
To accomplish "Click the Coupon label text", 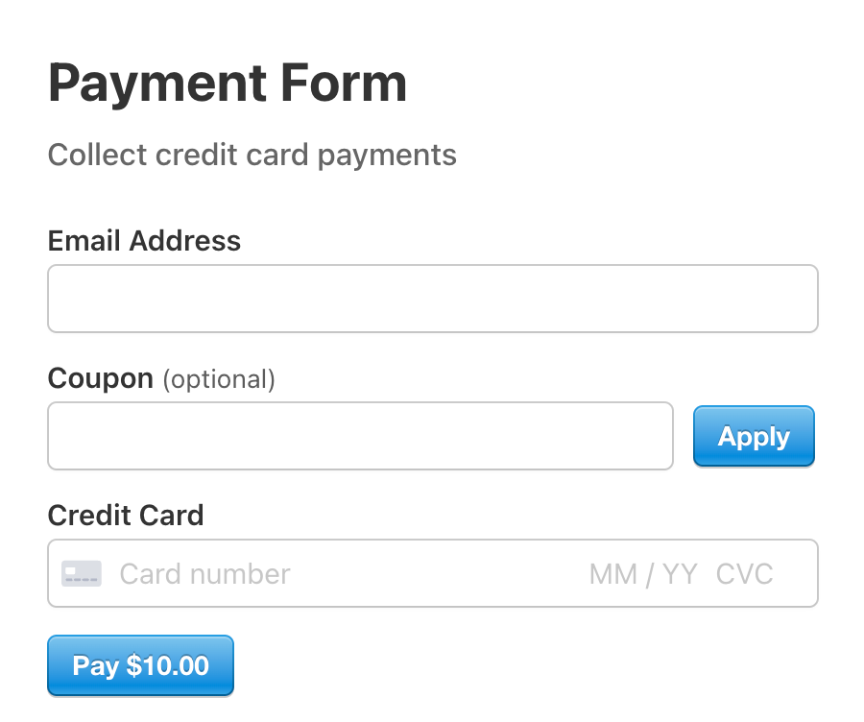I will pos(100,378).
